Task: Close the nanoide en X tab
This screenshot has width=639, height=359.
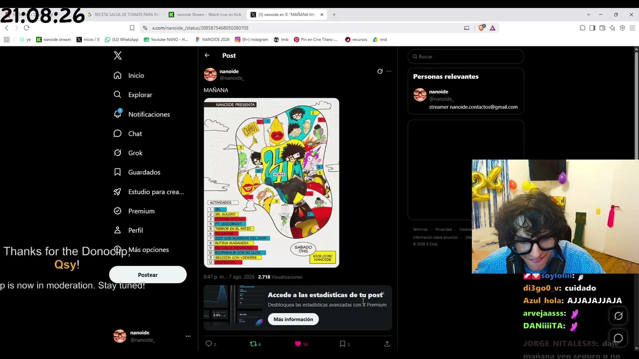Action: click(x=321, y=14)
